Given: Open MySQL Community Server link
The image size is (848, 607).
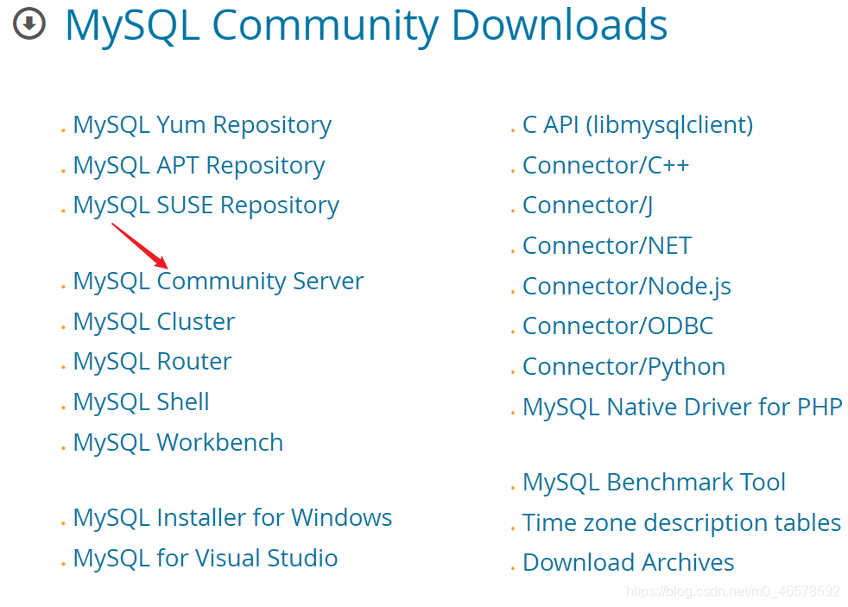Looking at the screenshot, I should pyautogui.click(x=218, y=281).
